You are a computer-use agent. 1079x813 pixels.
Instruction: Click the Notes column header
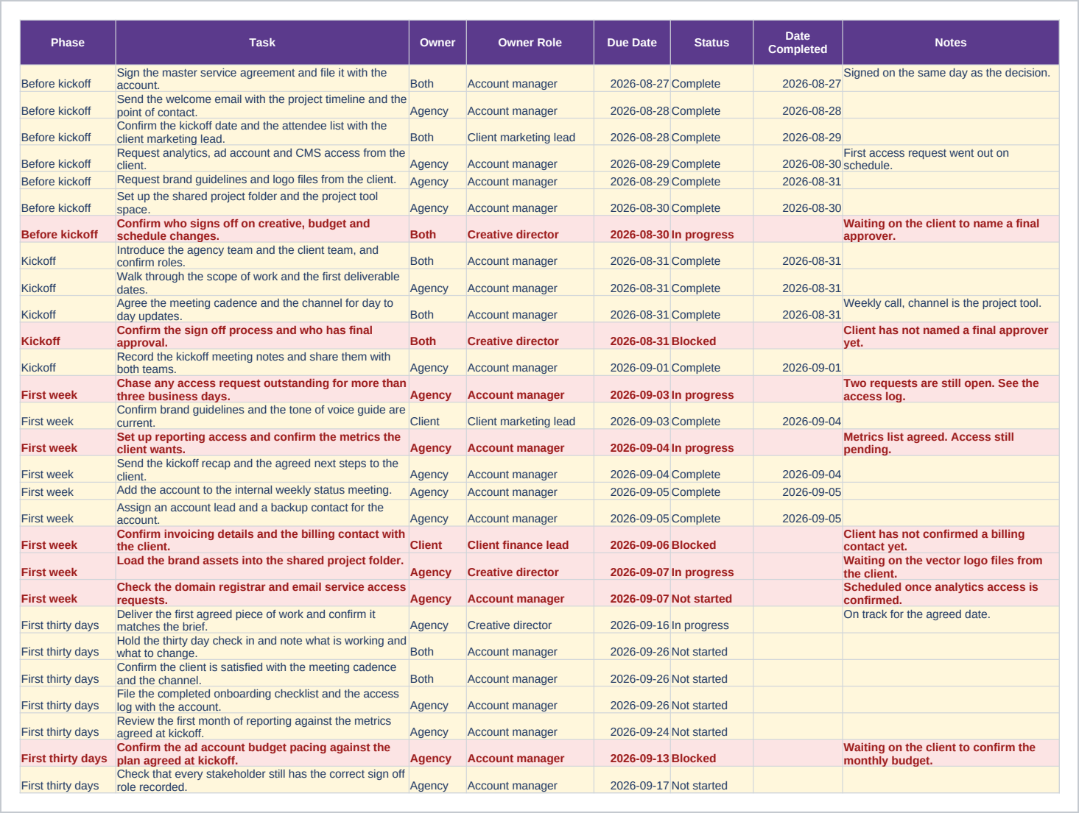click(951, 43)
